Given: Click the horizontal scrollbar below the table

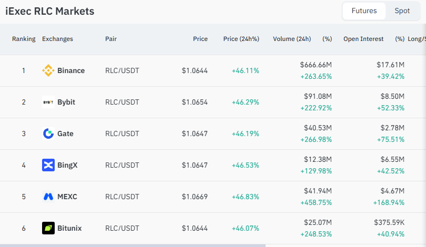Looking at the screenshot, I should 133,245.
